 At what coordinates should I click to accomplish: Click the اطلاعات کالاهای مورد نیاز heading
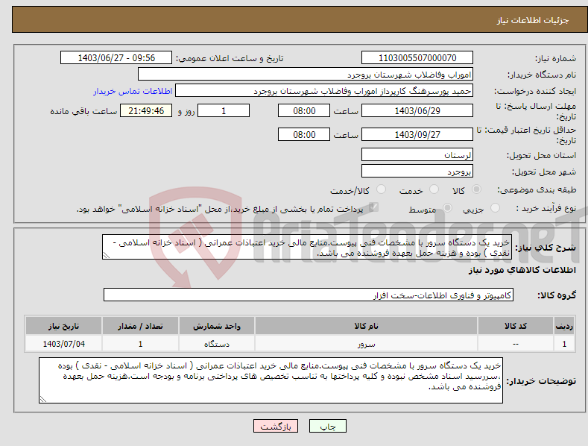coord(522,270)
